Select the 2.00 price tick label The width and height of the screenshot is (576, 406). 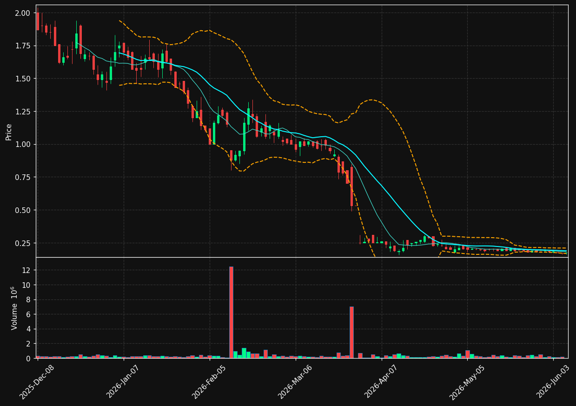point(23,13)
